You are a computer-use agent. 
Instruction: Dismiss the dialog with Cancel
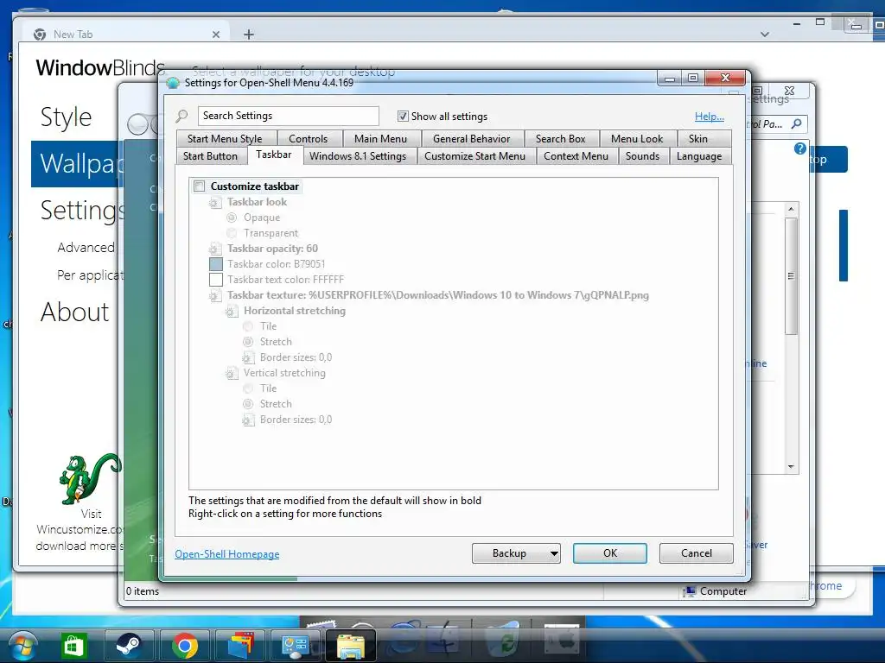697,553
